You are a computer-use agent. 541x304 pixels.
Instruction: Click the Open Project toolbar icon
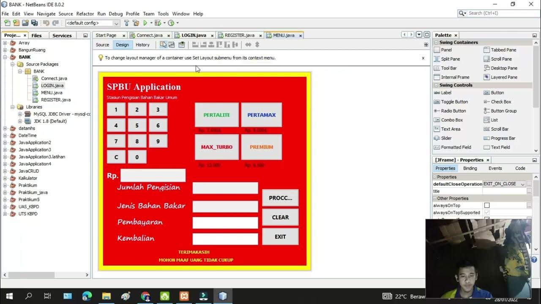pyautogui.click(x=25, y=23)
